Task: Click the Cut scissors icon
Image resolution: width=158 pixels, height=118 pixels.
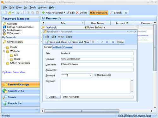Action: point(28,13)
